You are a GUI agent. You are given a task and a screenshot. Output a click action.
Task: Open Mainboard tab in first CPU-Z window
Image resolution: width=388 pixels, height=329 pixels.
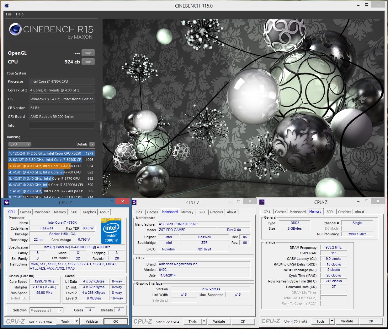pyautogui.click(x=42, y=212)
